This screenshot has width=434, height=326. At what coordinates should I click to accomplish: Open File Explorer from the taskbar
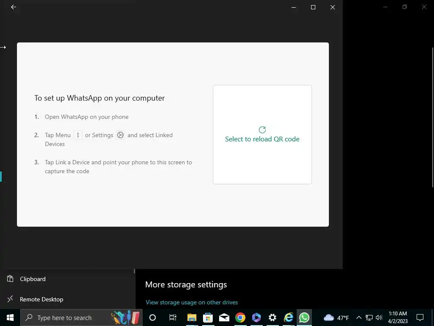pos(192,318)
